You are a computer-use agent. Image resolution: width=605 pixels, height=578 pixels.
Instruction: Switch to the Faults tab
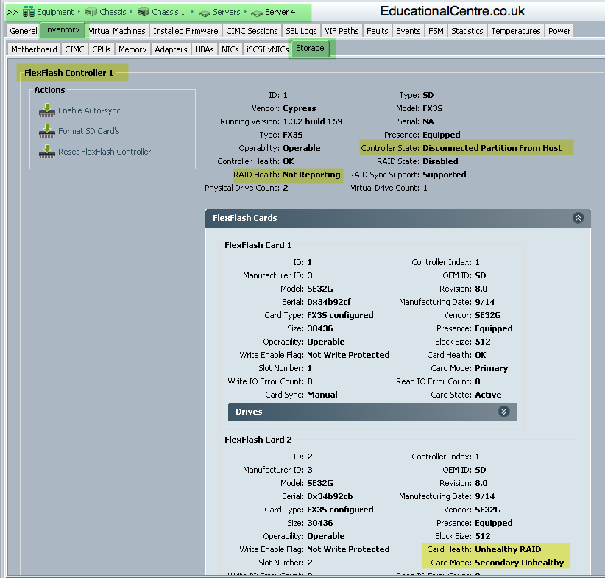(378, 31)
